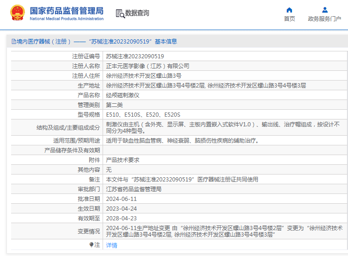Image resolution: width=348 pixels, height=256 pixels.
Task: Click management class 第二类
Action: click(x=114, y=105)
